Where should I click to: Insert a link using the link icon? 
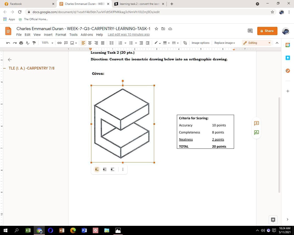click(59, 43)
